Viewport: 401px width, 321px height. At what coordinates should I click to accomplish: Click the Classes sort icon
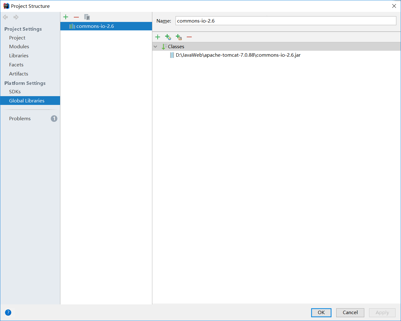click(x=164, y=46)
